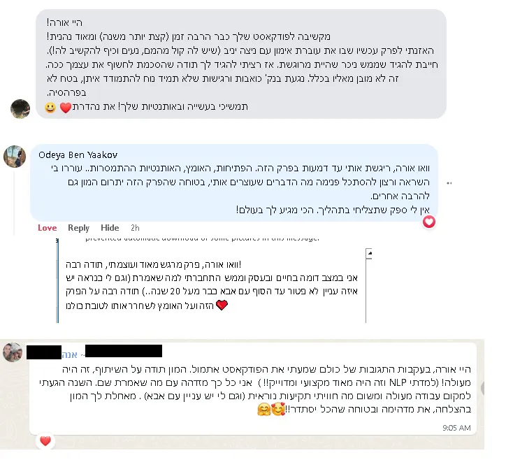Screen dimensions: 506x467
Task: Open the options dots beside Odeya's comment
Action: [x=451, y=183]
